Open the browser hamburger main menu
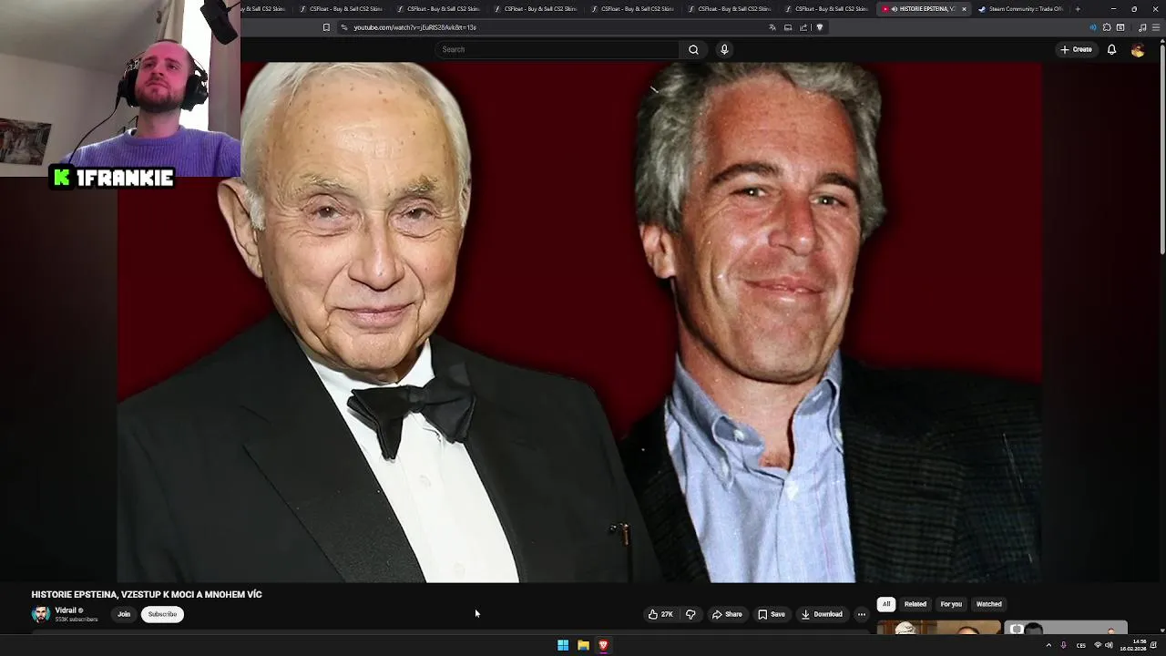1166x656 pixels. [1156, 27]
